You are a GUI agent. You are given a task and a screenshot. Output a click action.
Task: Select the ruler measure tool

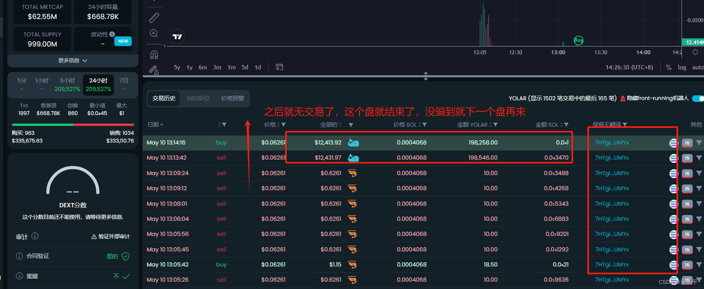click(154, 17)
